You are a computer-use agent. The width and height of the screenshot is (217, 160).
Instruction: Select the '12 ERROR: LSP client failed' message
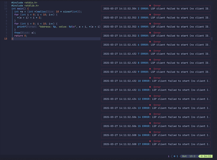coord(156,99)
